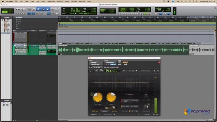Viewport: 217px width, 122px height.
Task: Toggle the Audition button in Pro-DS
Action: click(x=105, y=111)
